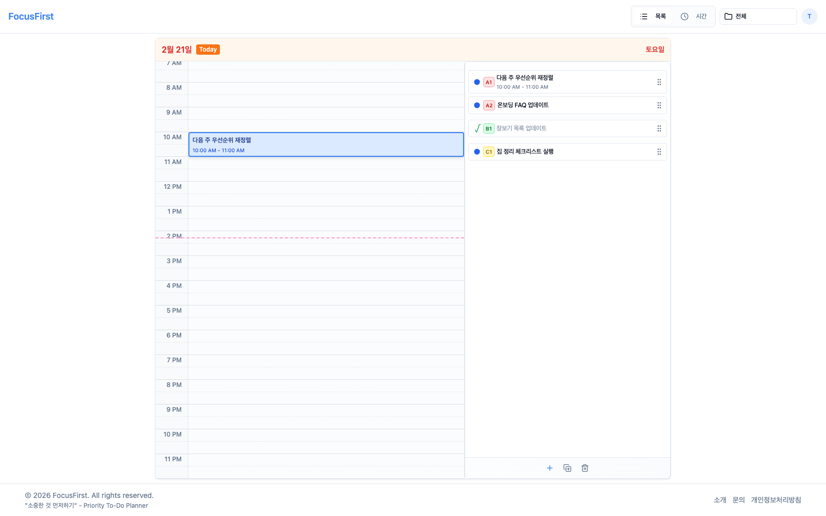826x516 pixels.
Task: Click drag handle on 장보기 목록 업데이트
Action: coord(659,128)
